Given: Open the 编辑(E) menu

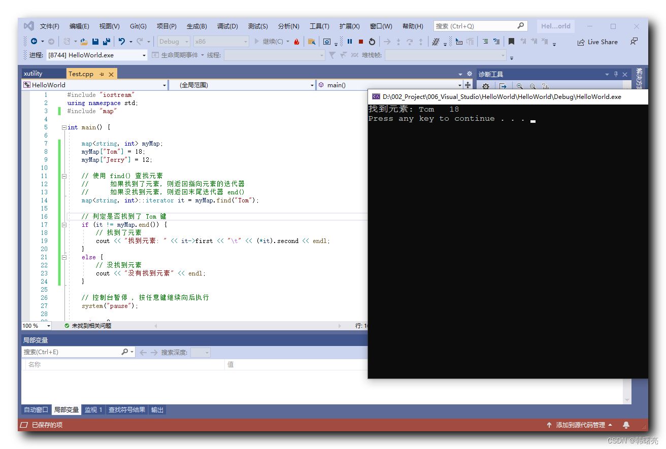Looking at the screenshot, I should point(79,26).
